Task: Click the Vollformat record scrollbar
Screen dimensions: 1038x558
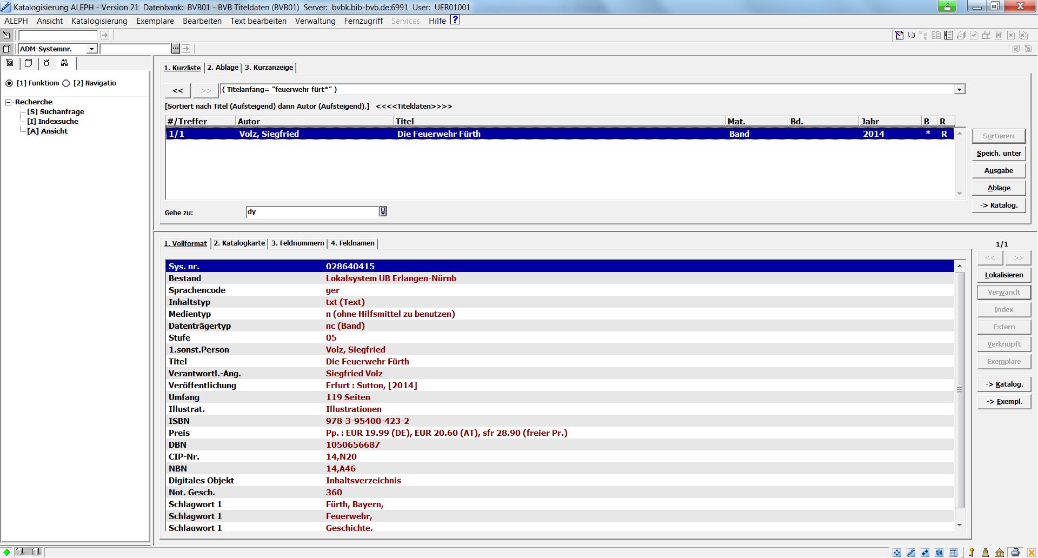Action: pyautogui.click(x=960, y=389)
